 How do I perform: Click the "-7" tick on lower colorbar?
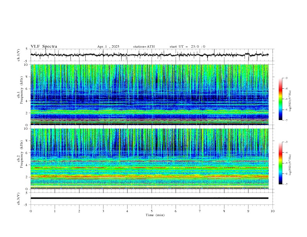point(286,184)
